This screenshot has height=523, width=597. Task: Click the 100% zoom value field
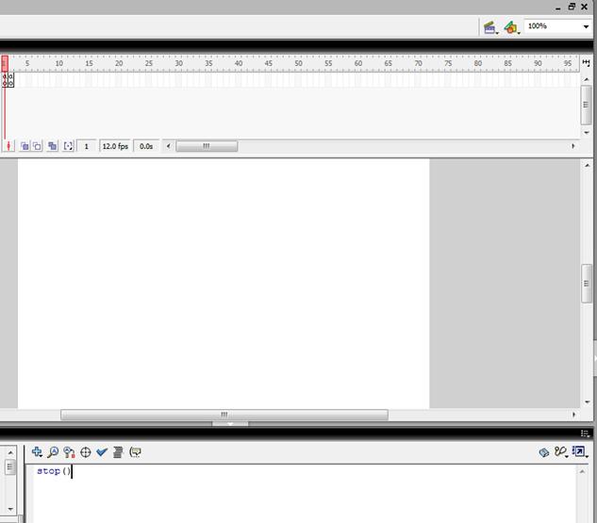(x=552, y=26)
